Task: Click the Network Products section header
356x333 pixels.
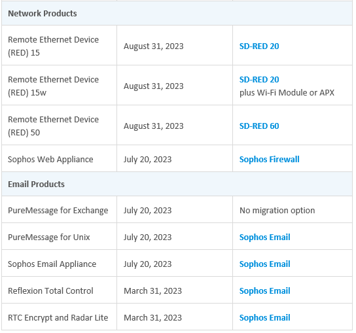Action: [x=177, y=13]
